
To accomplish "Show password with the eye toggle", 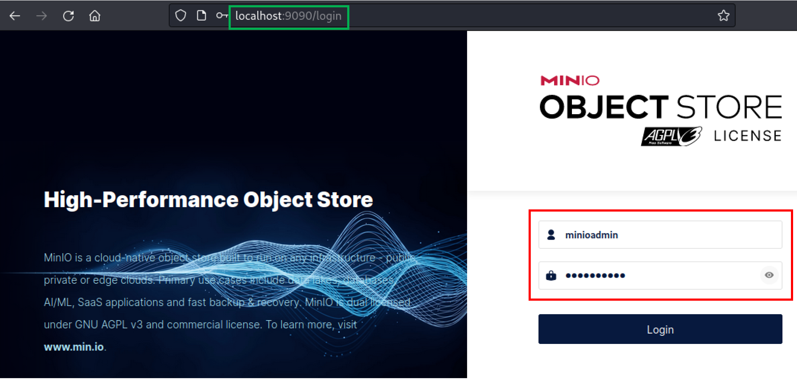I will point(769,275).
